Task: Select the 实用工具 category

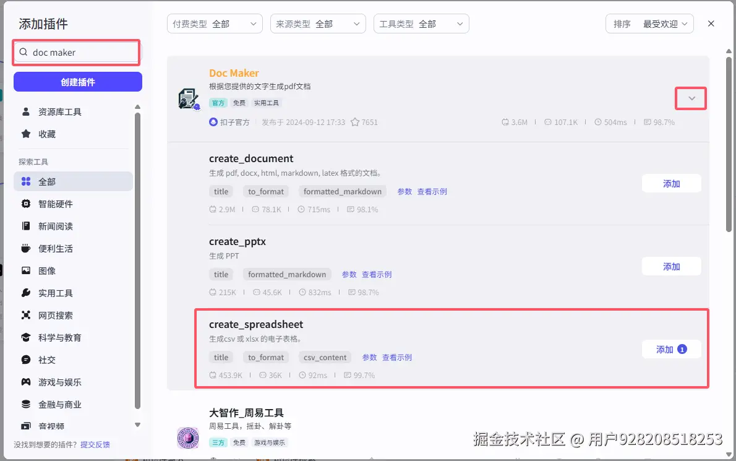Action: (x=73, y=293)
